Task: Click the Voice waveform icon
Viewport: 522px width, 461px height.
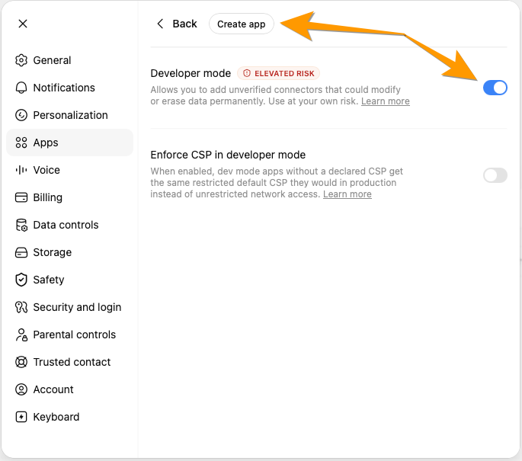Action: 21,170
